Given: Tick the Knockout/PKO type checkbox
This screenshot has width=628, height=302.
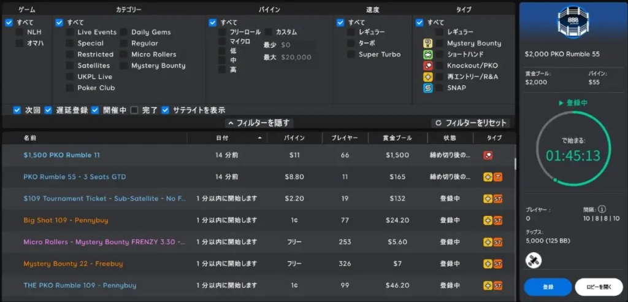Looking at the screenshot, I should coord(440,66).
